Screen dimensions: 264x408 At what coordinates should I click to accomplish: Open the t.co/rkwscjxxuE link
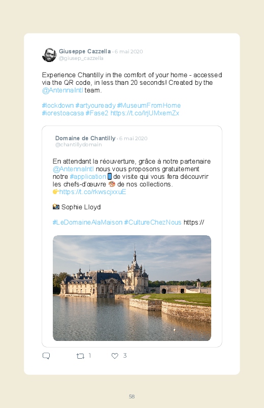click(93, 192)
